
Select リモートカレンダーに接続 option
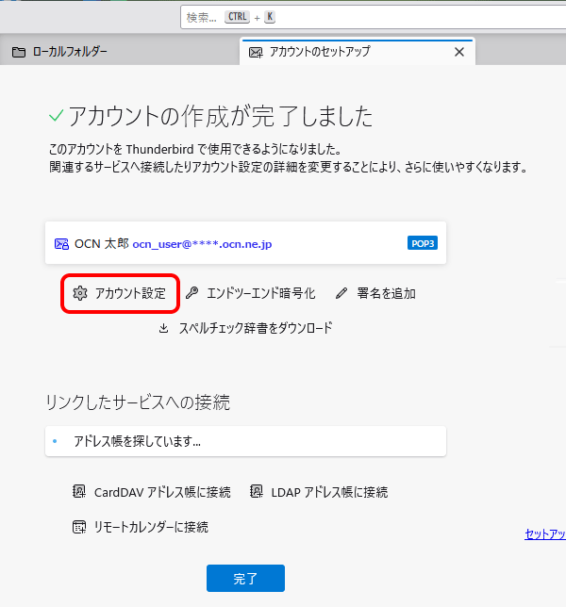[x=151, y=527]
